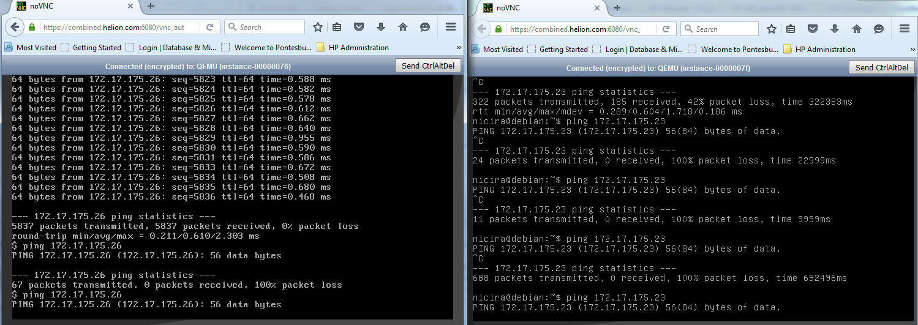Open new tab in right window
Viewport: 918px width, 325px height.
[617, 8]
